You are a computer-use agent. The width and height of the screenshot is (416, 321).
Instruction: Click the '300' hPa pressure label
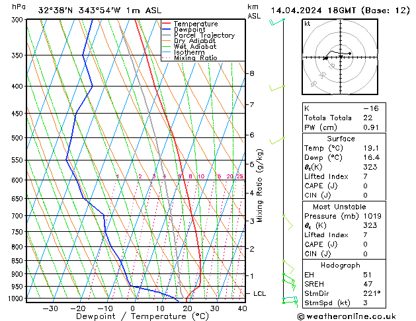[x=19, y=20]
